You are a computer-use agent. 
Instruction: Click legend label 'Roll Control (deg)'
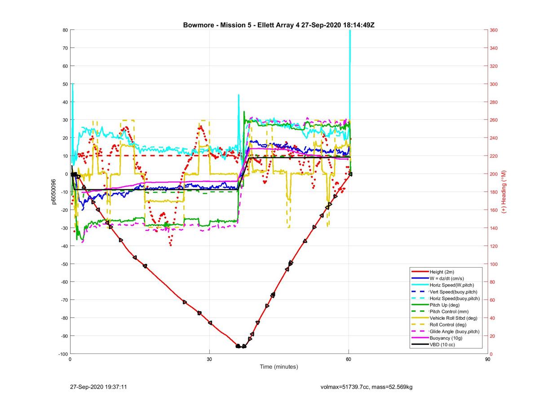pyautogui.click(x=448, y=325)
